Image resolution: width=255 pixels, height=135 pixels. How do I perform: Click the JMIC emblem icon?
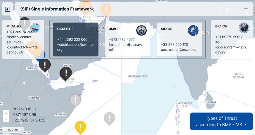[x=141, y=31]
